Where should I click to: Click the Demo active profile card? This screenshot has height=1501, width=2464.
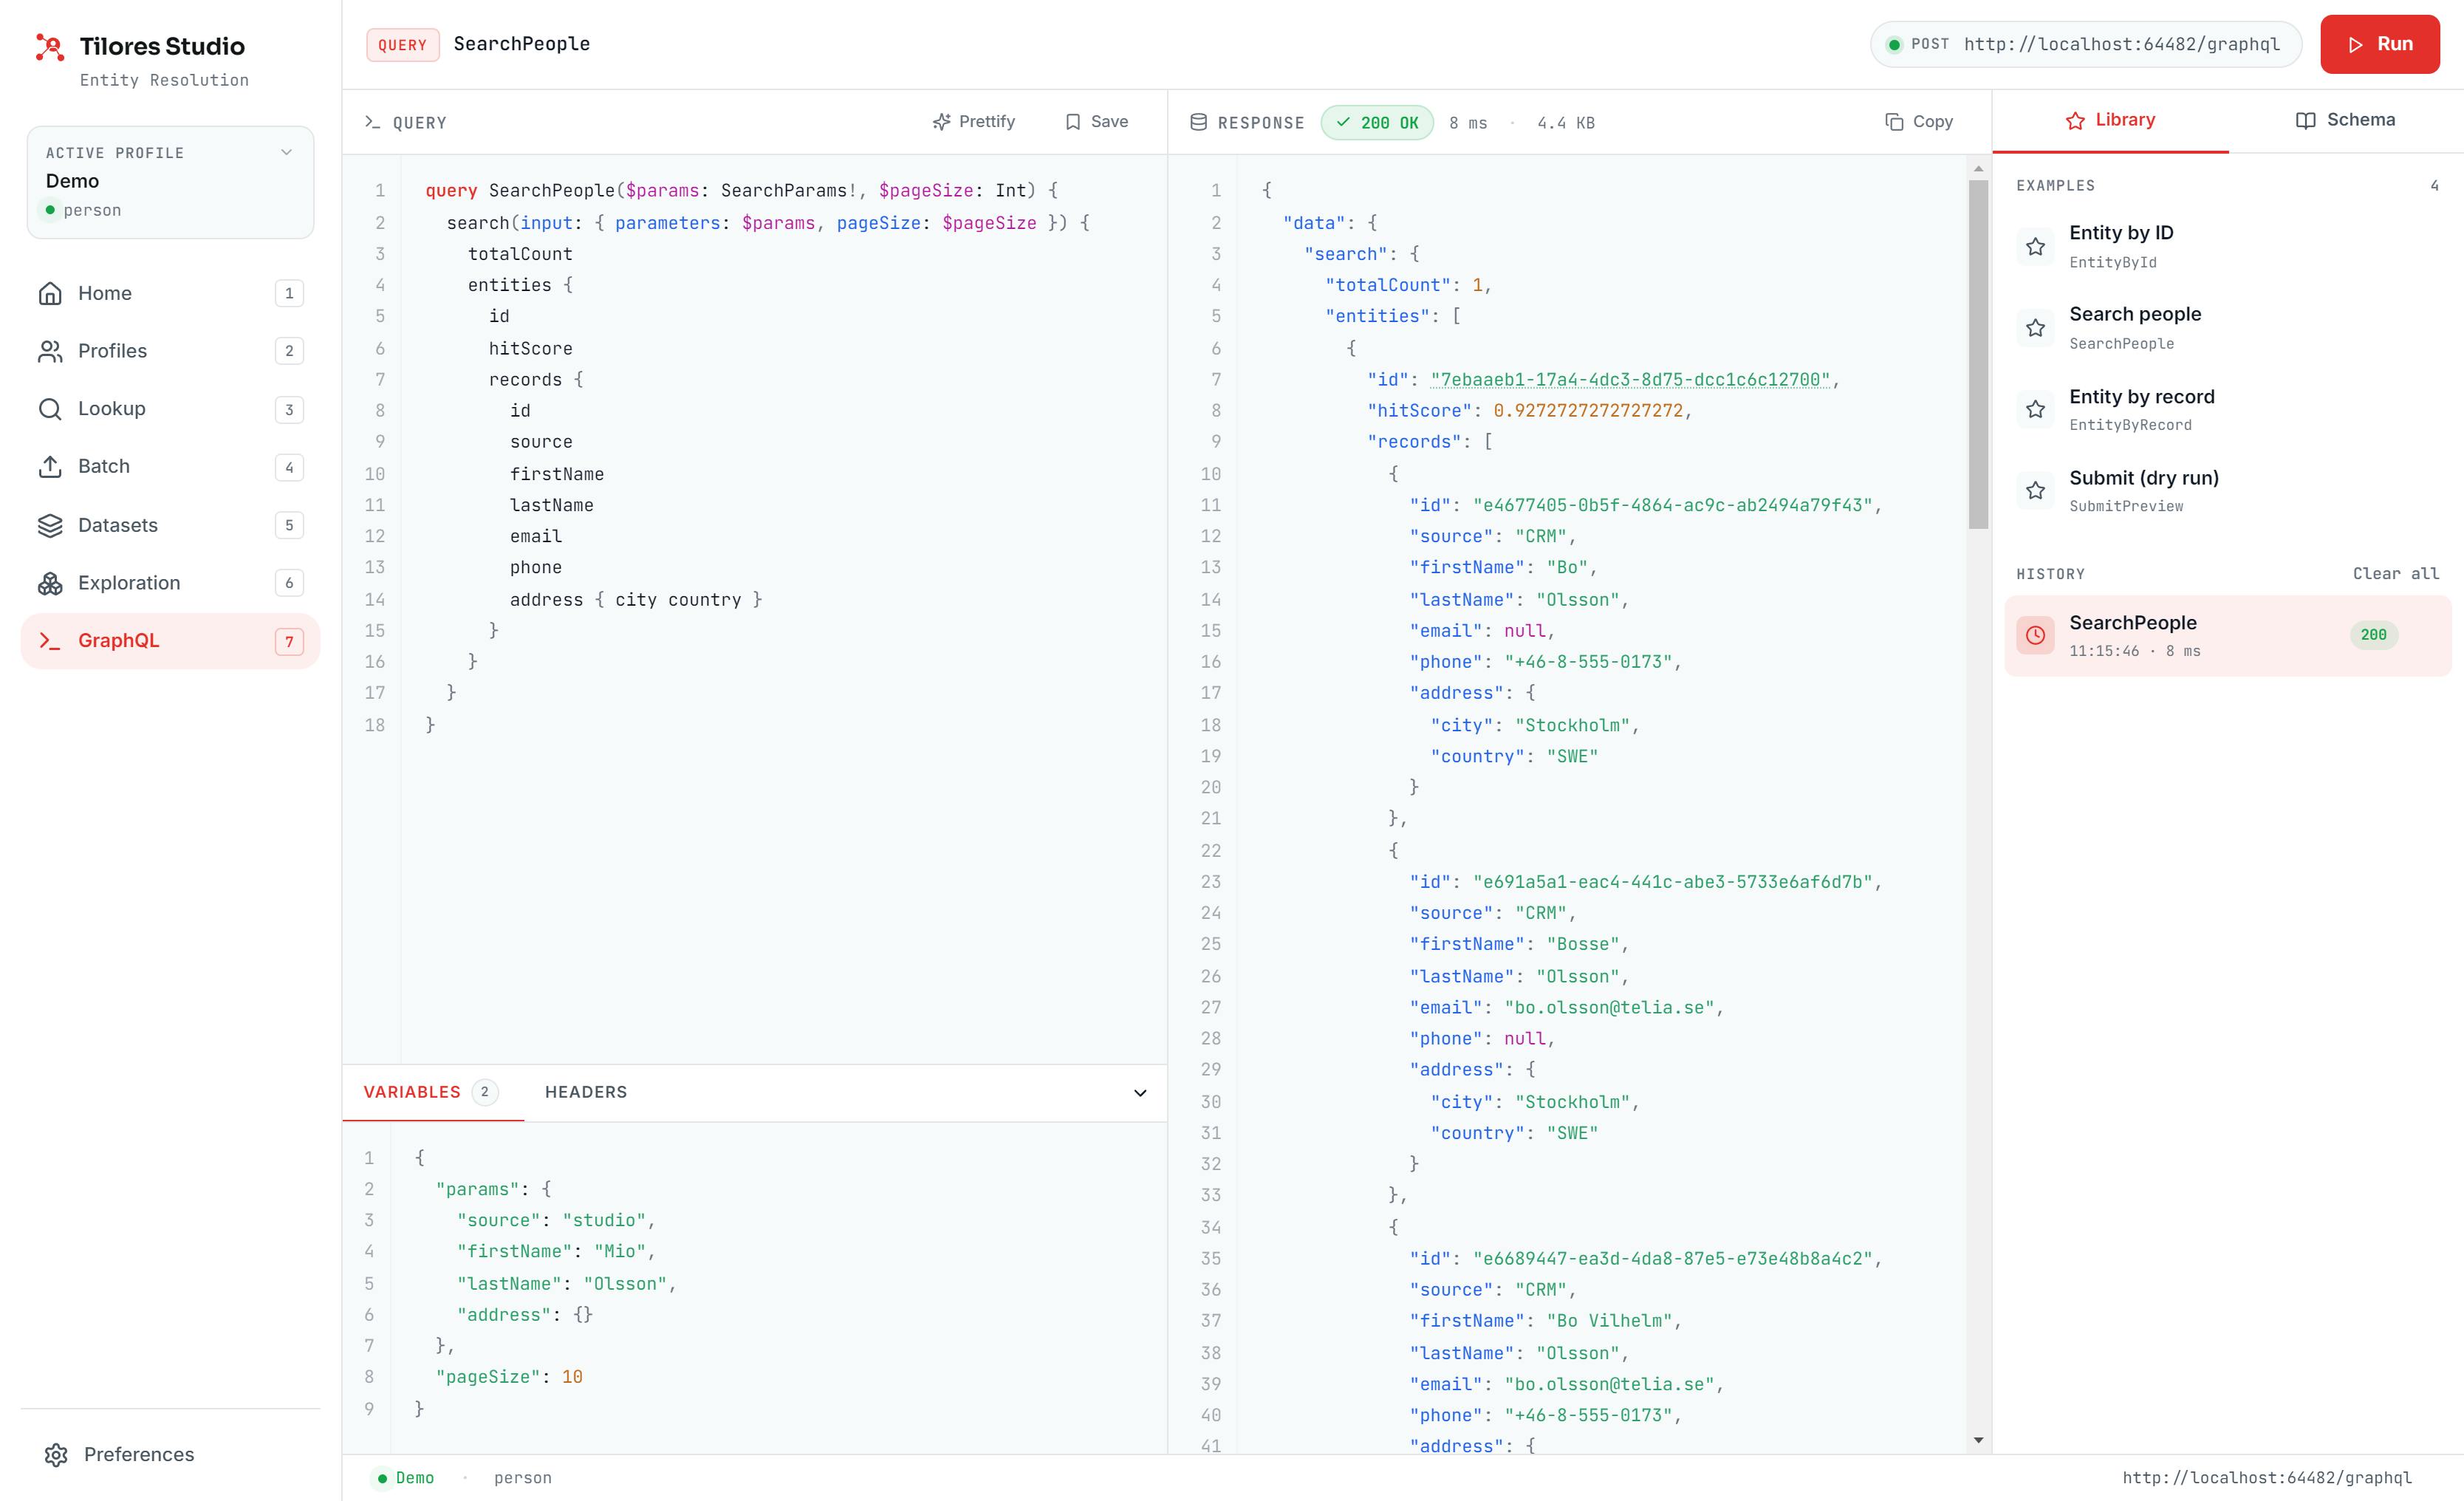pos(170,182)
